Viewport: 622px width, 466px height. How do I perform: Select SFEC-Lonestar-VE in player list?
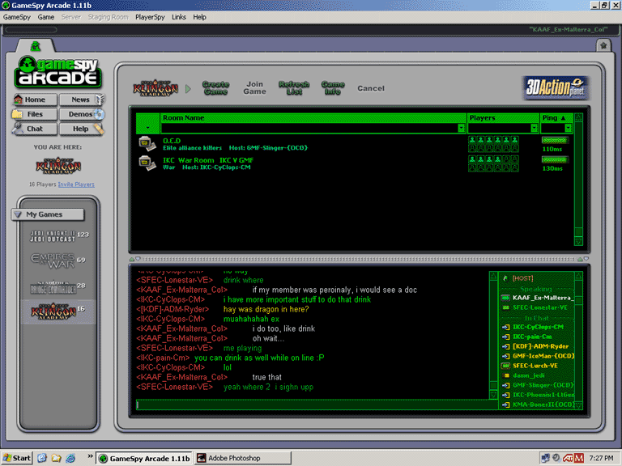click(x=540, y=307)
